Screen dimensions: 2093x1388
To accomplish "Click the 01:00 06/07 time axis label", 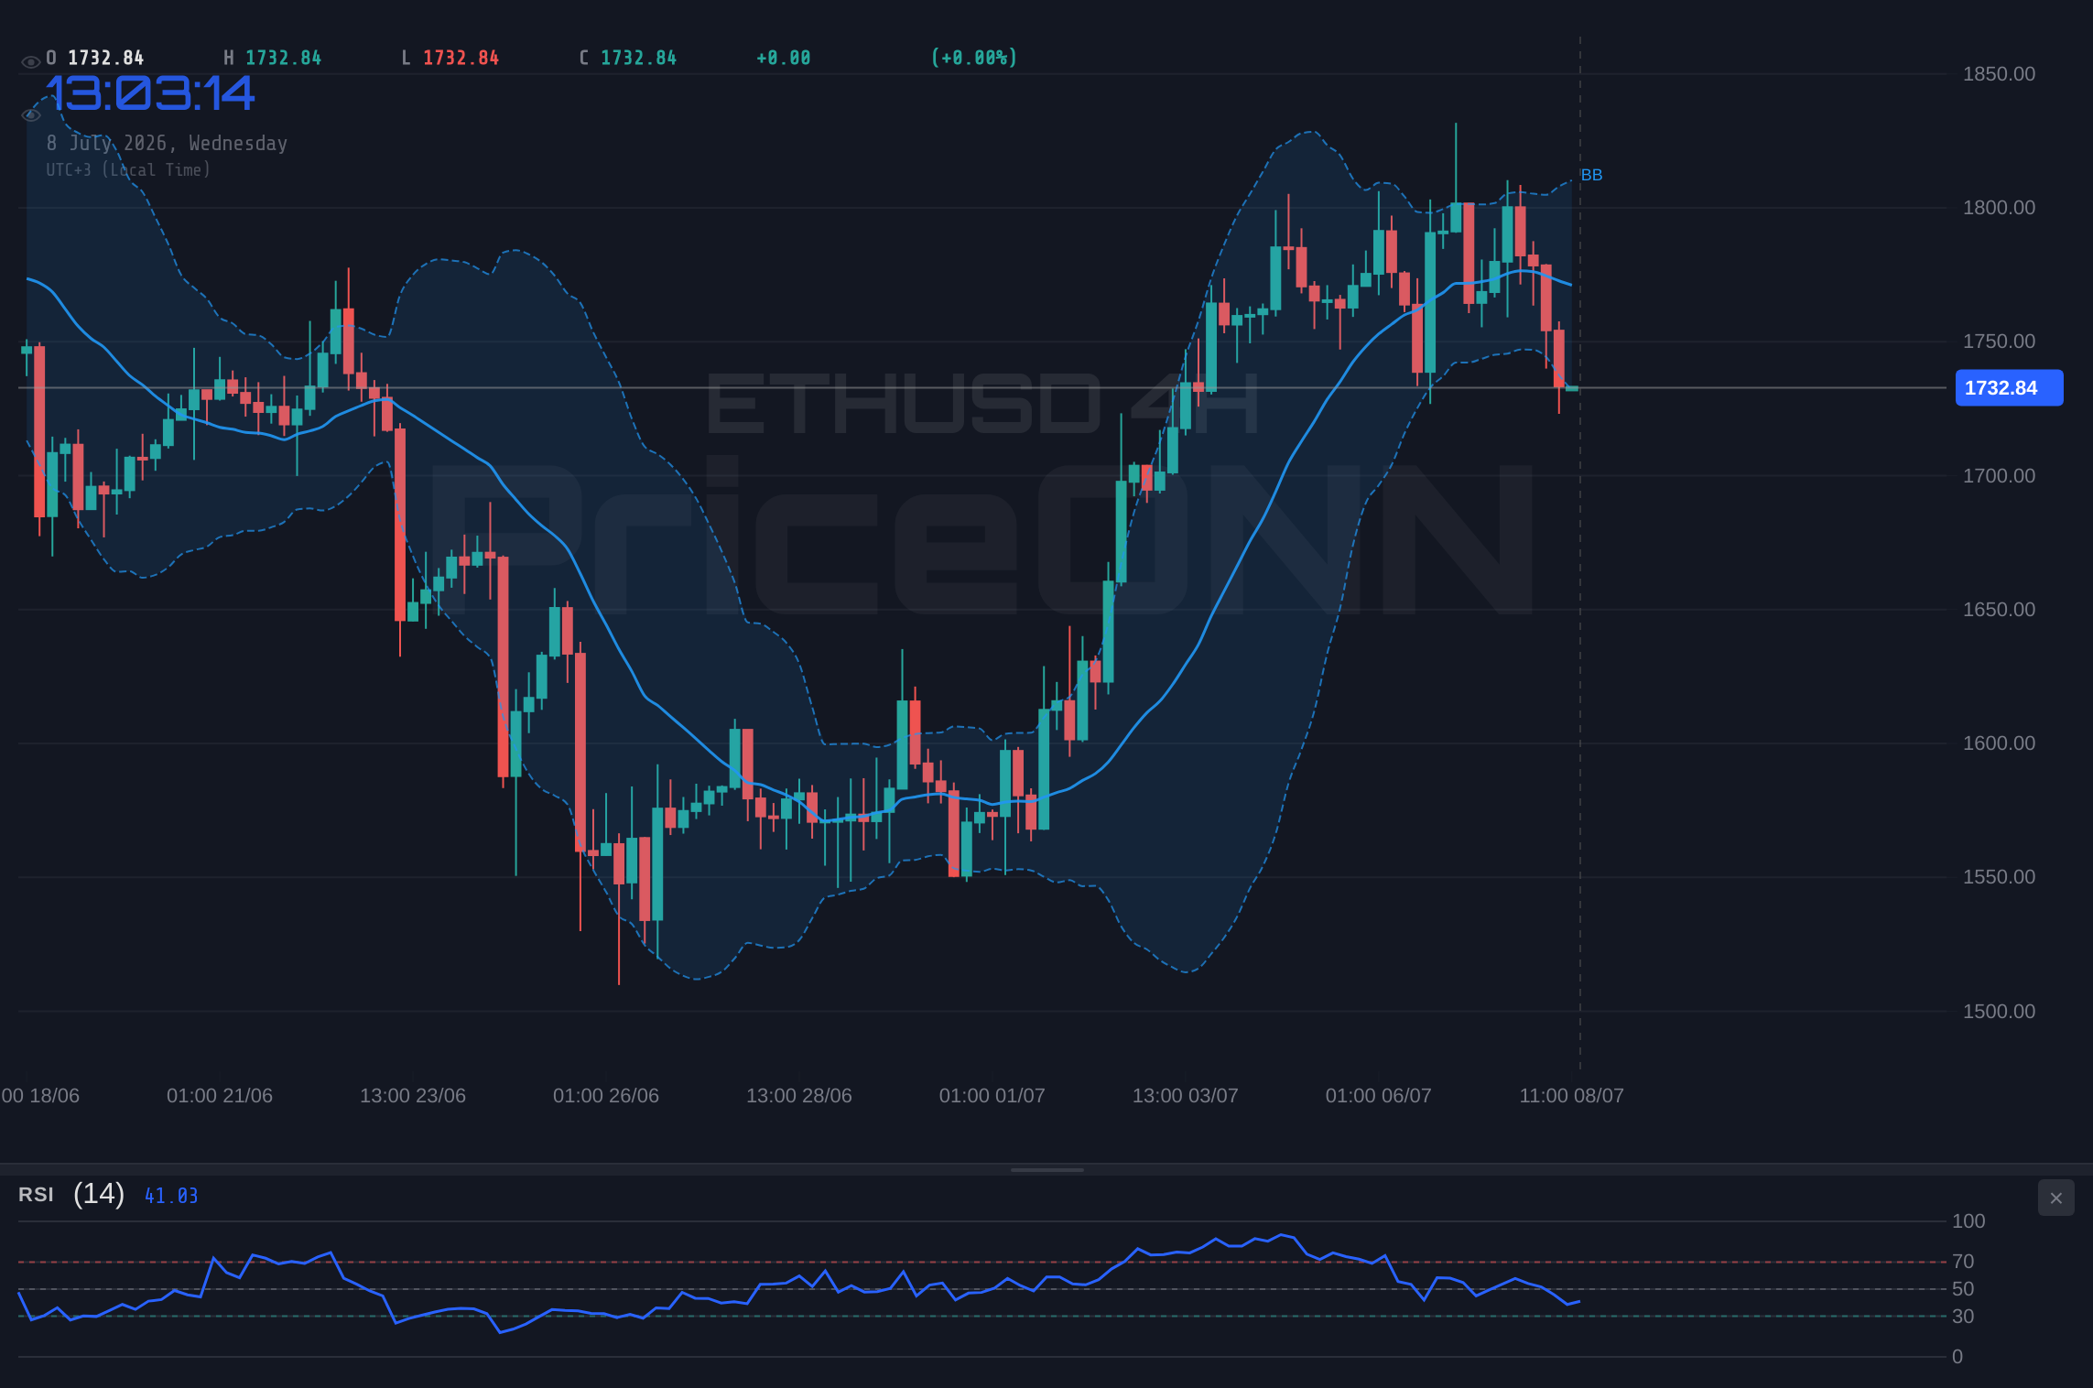I will [x=1379, y=1096].
